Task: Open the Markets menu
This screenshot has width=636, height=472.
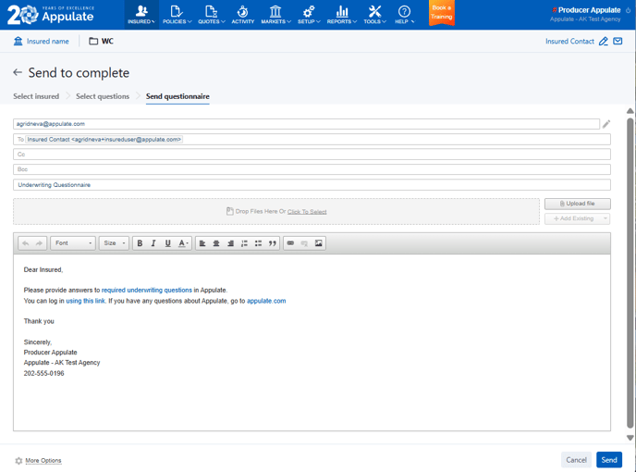Action: tap(275, 15)
